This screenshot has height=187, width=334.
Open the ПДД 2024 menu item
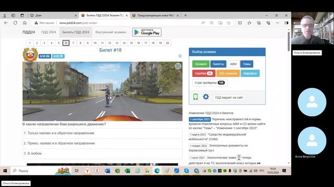click(49, 32)
